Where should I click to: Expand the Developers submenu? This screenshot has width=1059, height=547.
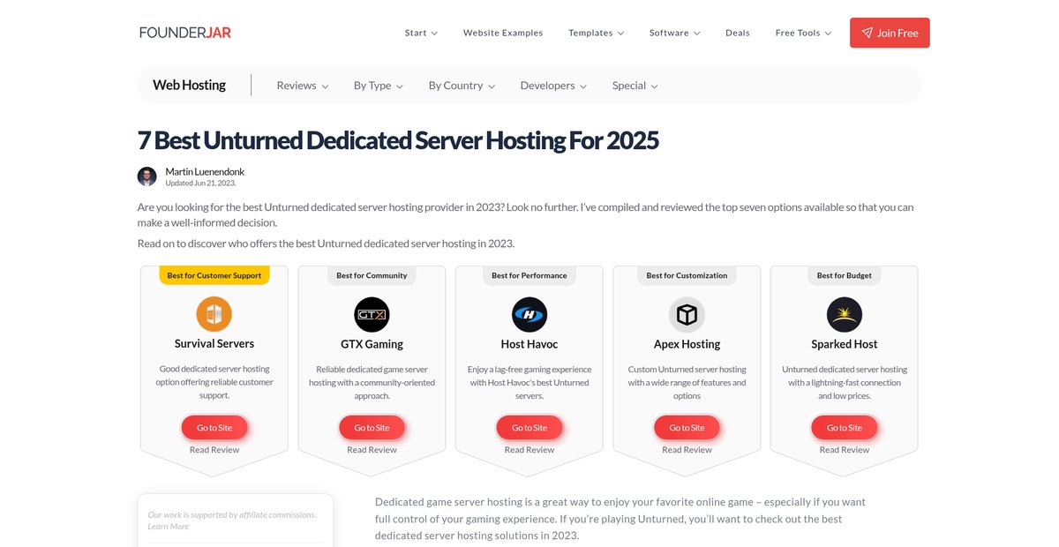[x=553, y=86]
